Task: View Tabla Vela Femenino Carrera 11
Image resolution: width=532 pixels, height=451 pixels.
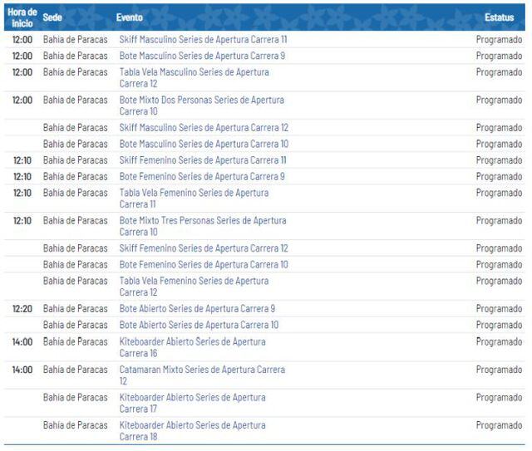Action: (194, 198)
